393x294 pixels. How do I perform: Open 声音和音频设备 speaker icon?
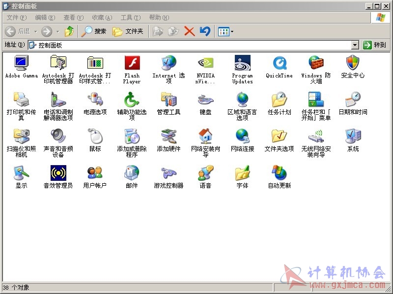point(58,136)
